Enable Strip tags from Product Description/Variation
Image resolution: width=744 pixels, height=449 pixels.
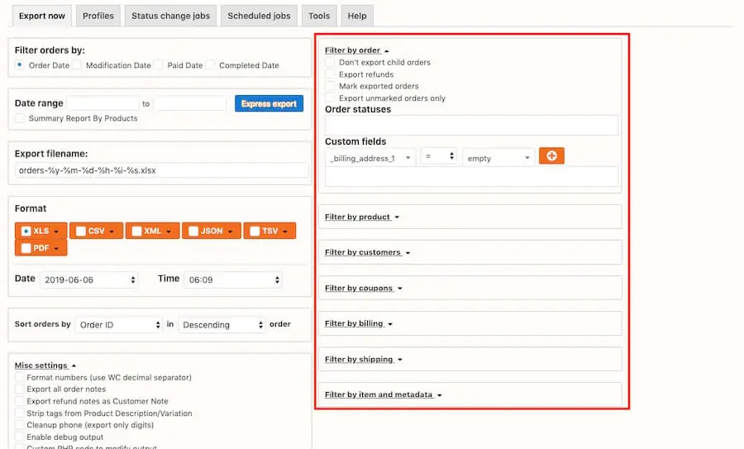20,413
